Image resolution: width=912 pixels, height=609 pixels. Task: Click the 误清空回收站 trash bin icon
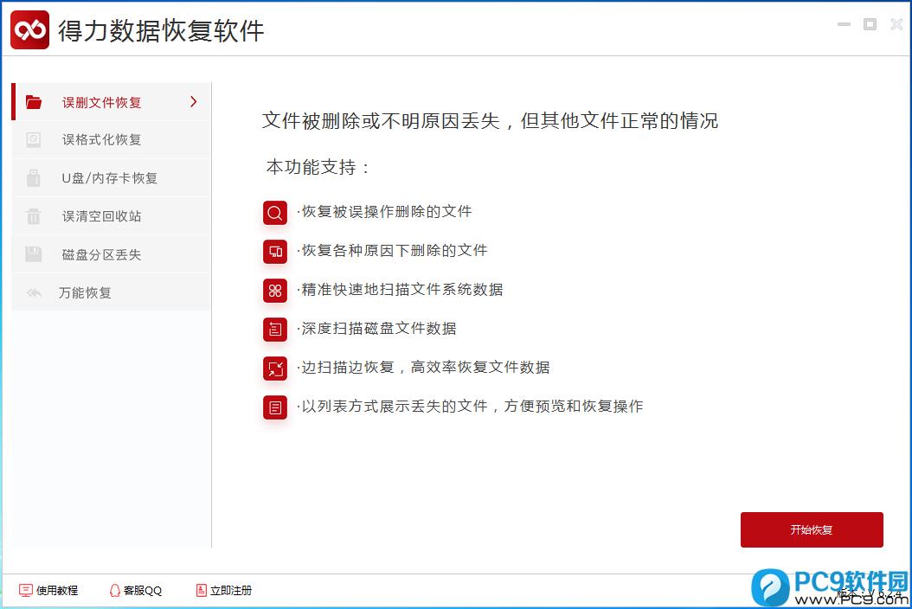[33, 216]
